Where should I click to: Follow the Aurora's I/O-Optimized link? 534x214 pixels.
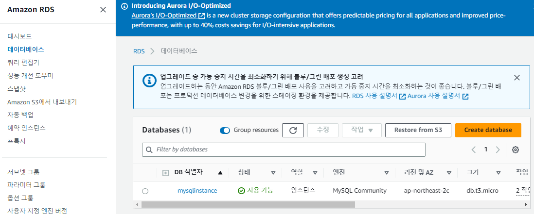pyautogui.click(x=168, y=16)
